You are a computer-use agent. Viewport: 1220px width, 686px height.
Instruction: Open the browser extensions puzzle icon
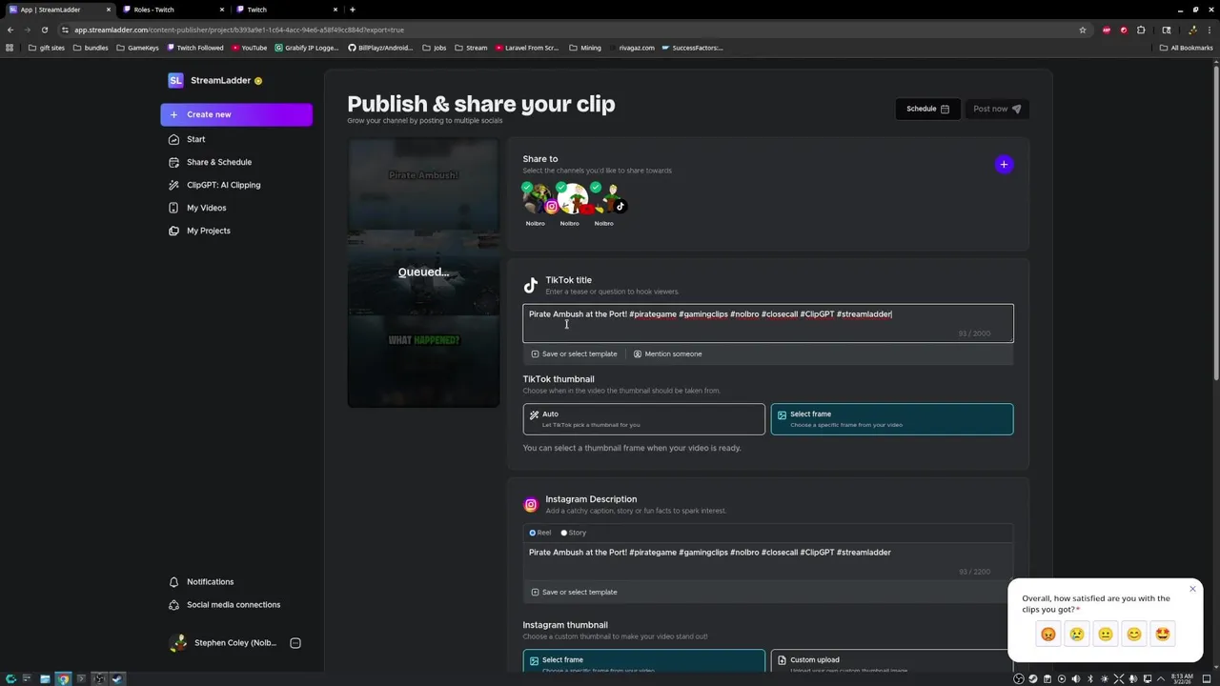click(1141, 30)
